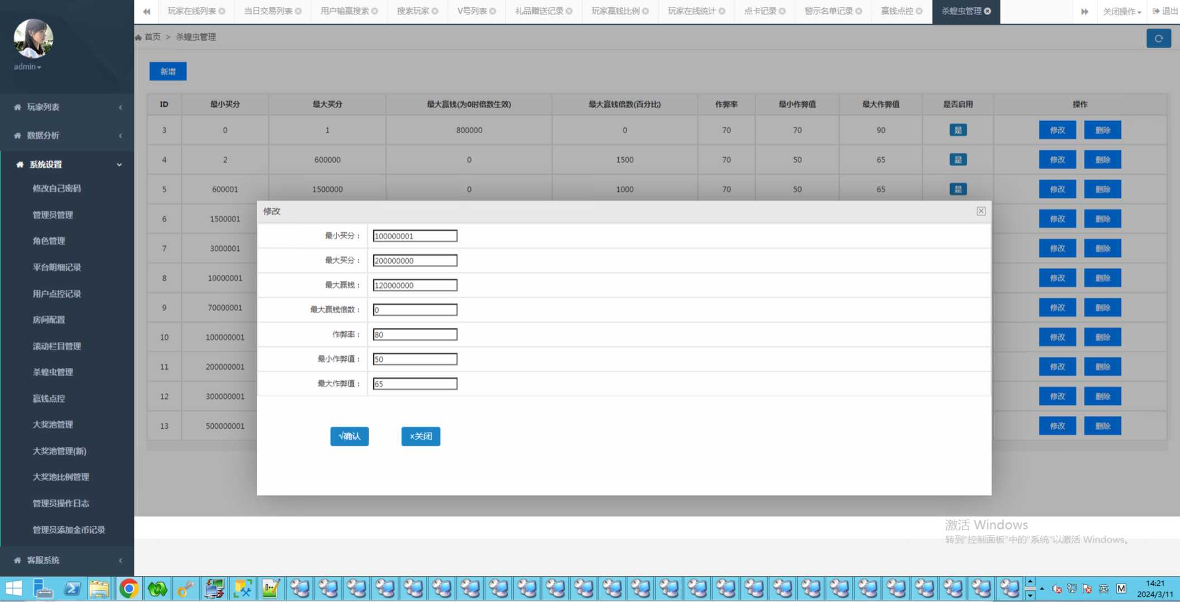Viewport: 1180px width, 602px height.
Task: Open the 关闭操作 dropdown
Action: [1121, 11]
